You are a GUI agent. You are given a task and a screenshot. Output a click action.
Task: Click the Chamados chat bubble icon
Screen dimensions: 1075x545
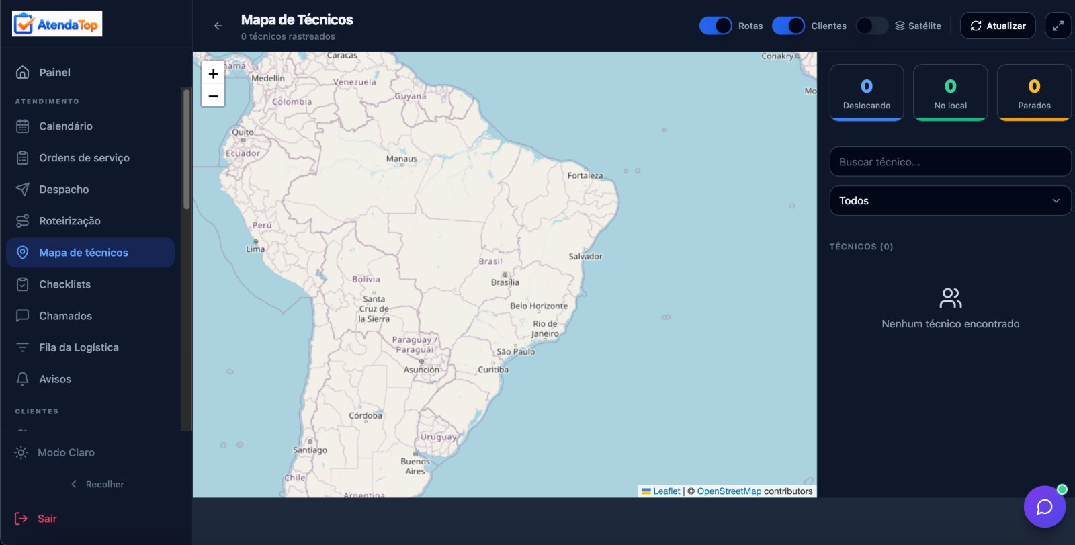(22, 315)
